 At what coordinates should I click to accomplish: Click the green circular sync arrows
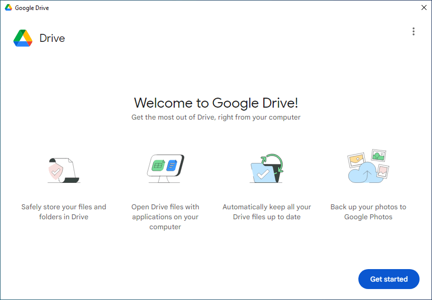(274, 162)
